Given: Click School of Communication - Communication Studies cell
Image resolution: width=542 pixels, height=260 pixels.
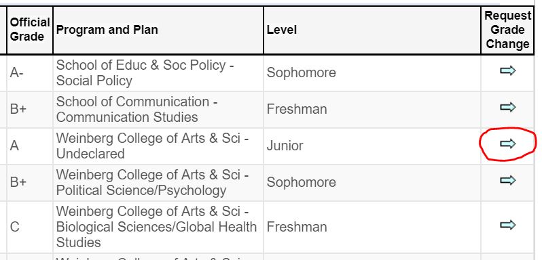Looking at the screenshot, I should tap(158, 110).
